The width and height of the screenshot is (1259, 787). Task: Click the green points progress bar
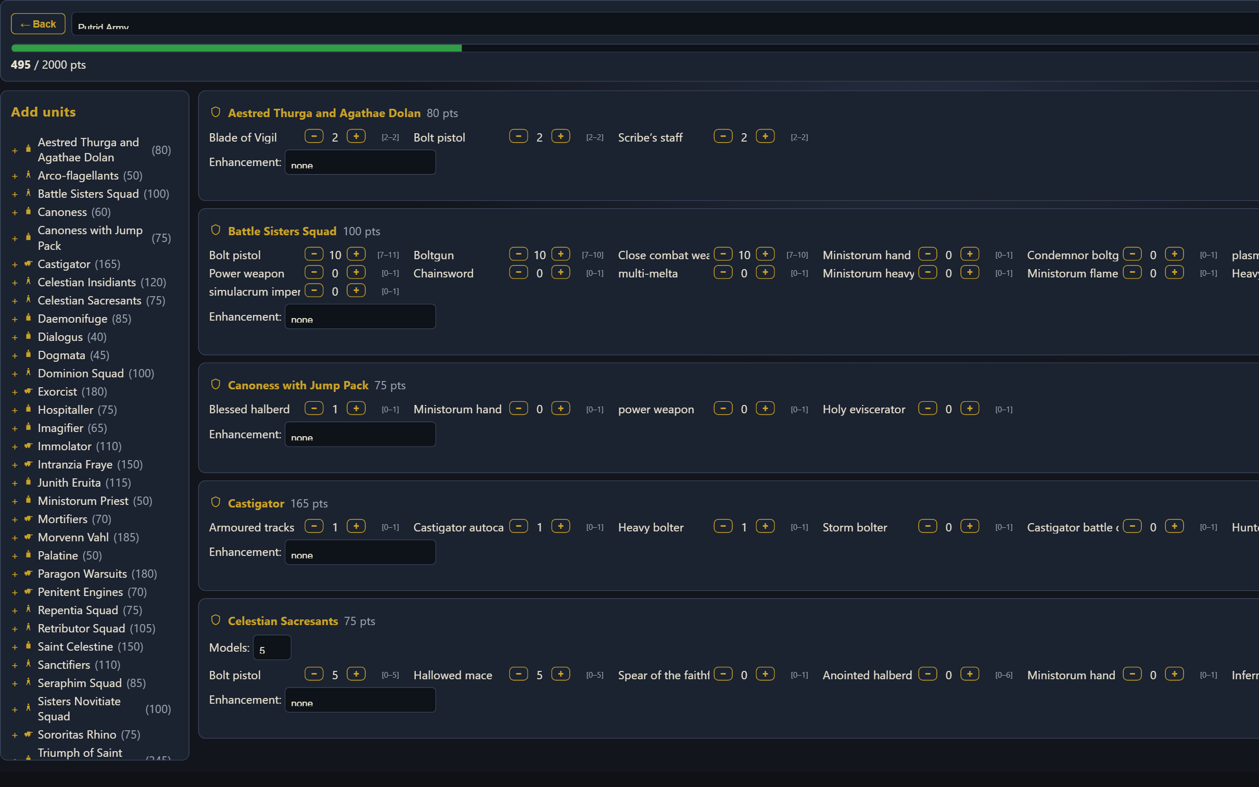pos(236,48)
